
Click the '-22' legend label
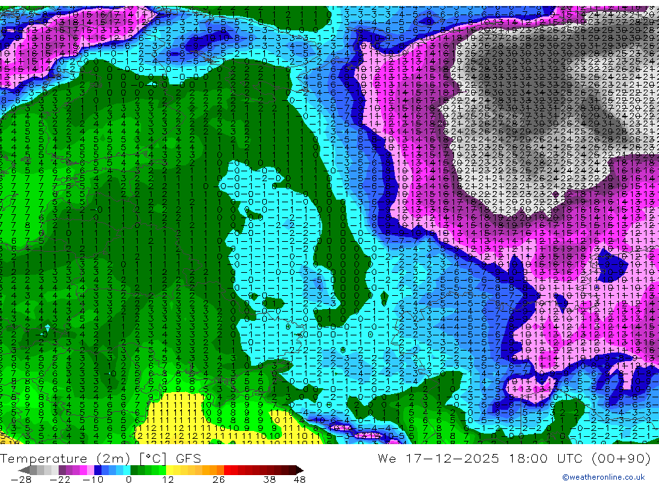click(60, 480)
